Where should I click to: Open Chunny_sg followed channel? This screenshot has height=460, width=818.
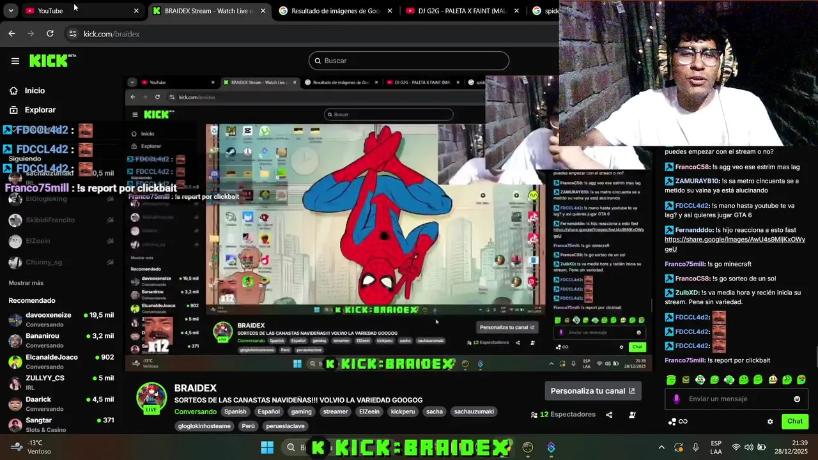point(61,262)
